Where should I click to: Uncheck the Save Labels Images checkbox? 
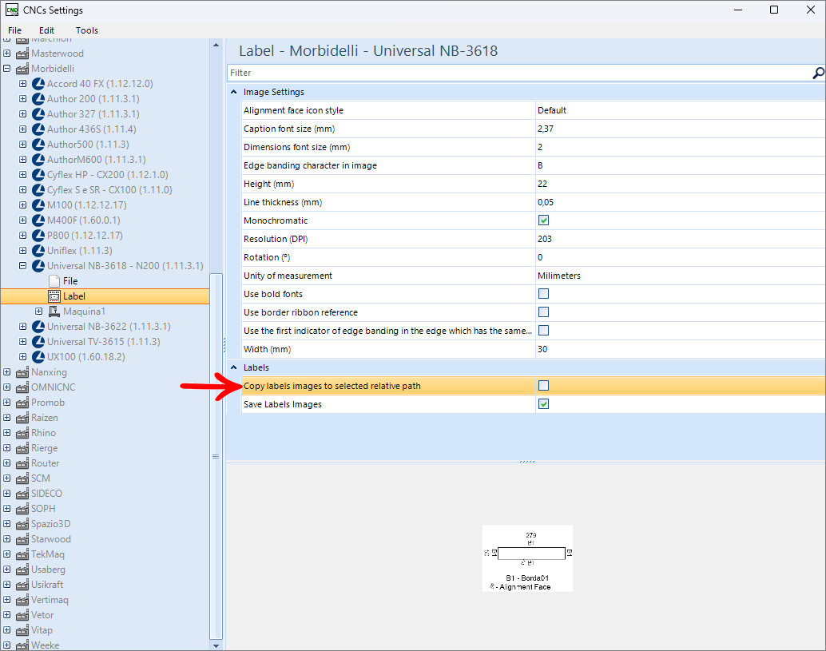pos(544,404)
